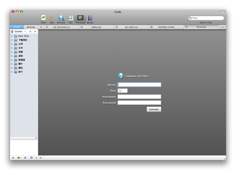Open the Books reference icon

click(90, 18)
